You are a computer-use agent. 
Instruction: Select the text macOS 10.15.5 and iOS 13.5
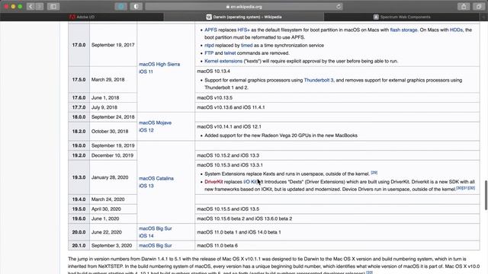click(x=228, y=209)
